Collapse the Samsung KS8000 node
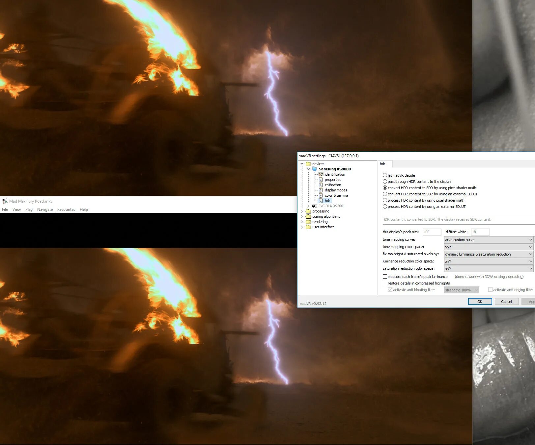 (308, 169)
